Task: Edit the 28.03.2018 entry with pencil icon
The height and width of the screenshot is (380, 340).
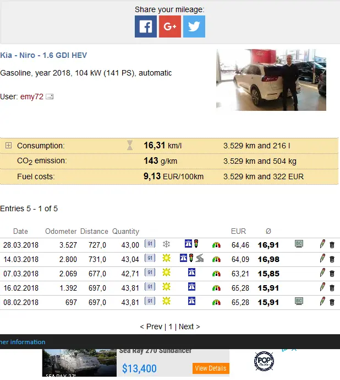Action: click(322, 244)
